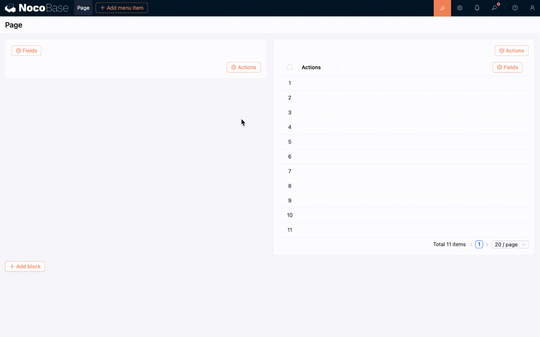The width and height of the screenshot is (540, 337).
Task: Go to the previous page arrow
Action: pos(471,245)
